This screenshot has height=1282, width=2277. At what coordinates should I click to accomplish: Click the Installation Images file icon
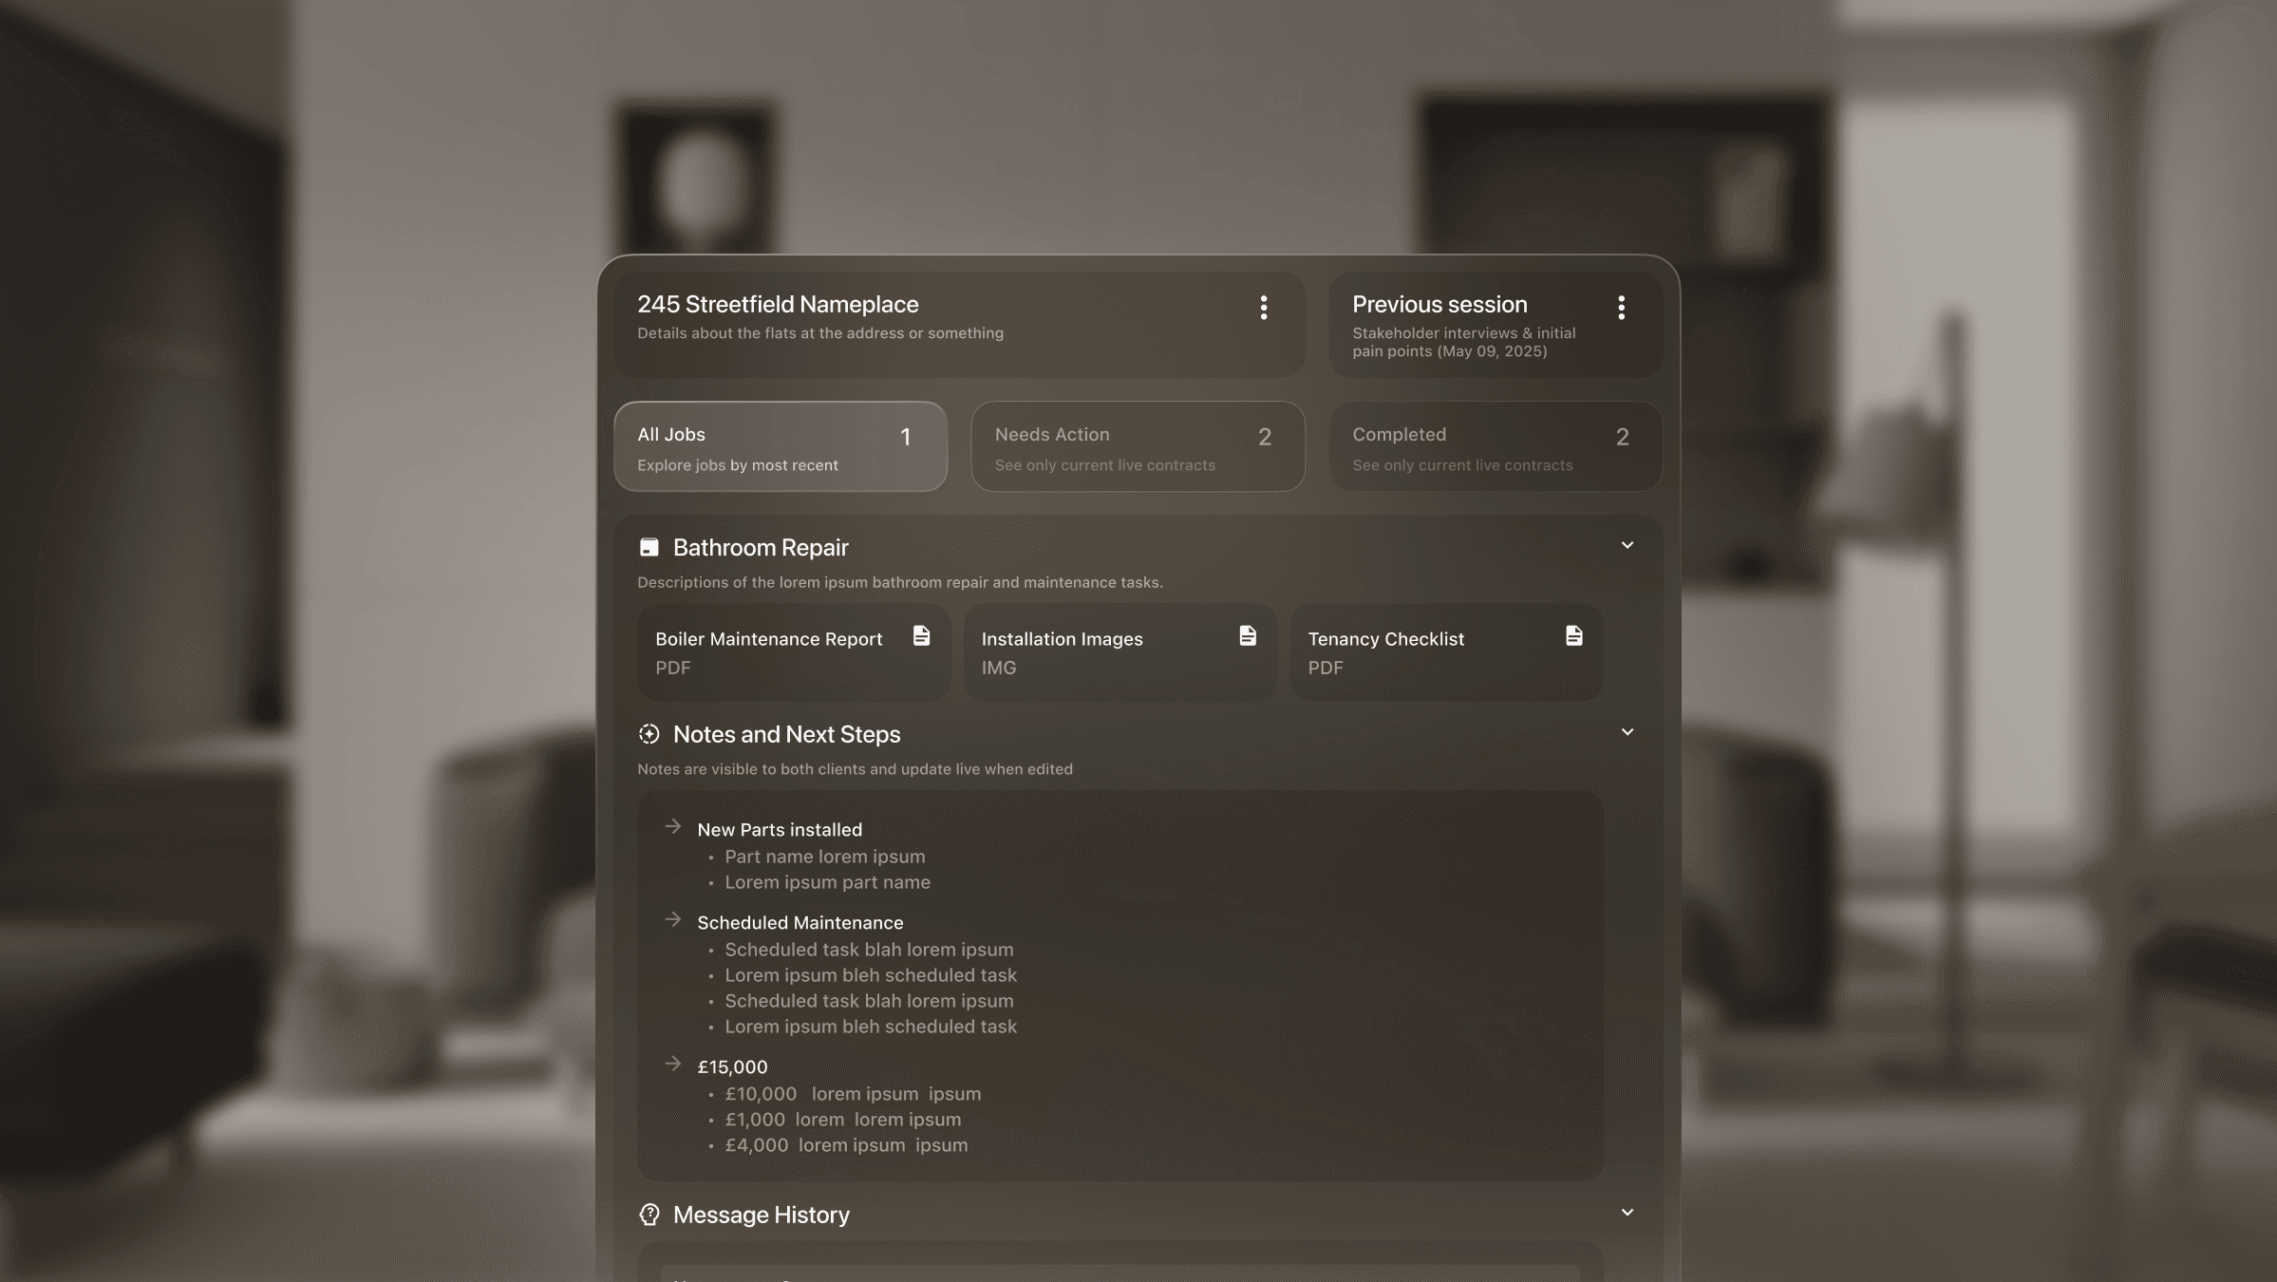pos(1248,635)
